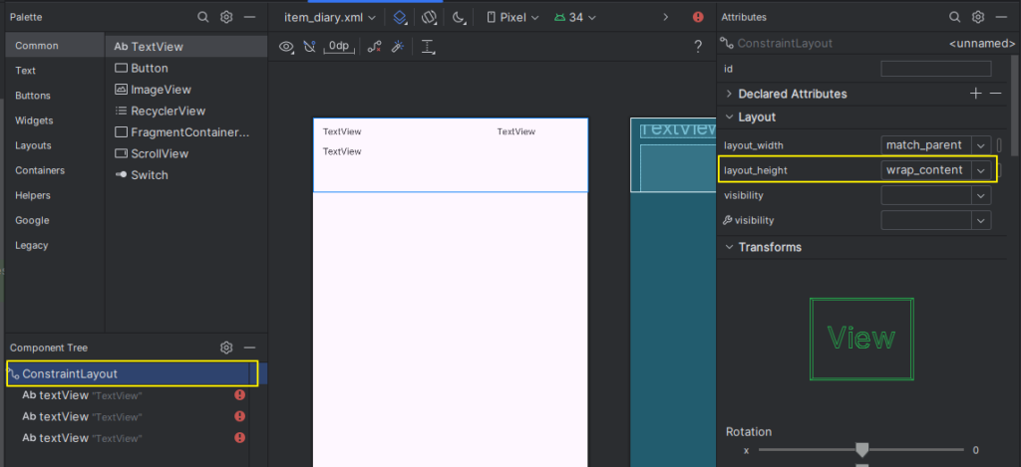Screen dimensions: 1021x467
Task: Pick FragmentContainer from the palette list
Action: point(186,132)
